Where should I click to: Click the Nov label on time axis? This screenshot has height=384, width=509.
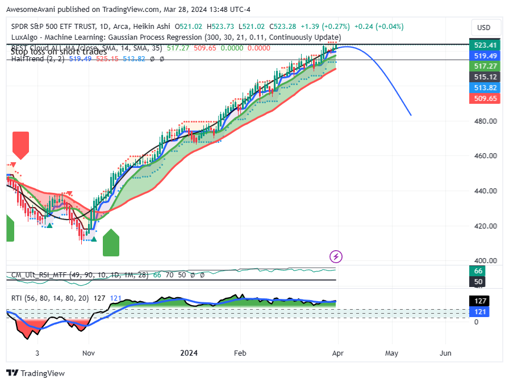88,353
